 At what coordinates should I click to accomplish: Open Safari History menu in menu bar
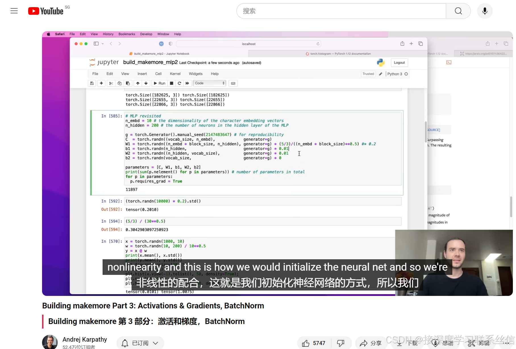click(108, 34)
